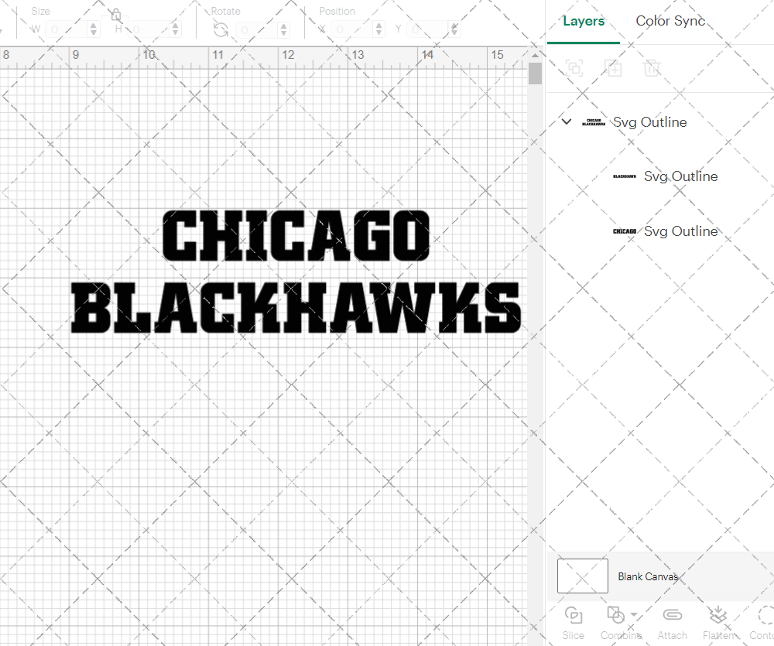This screenshot has width=774, height=646.
Task: Click the Slice tool
Action: pos(573,624)
